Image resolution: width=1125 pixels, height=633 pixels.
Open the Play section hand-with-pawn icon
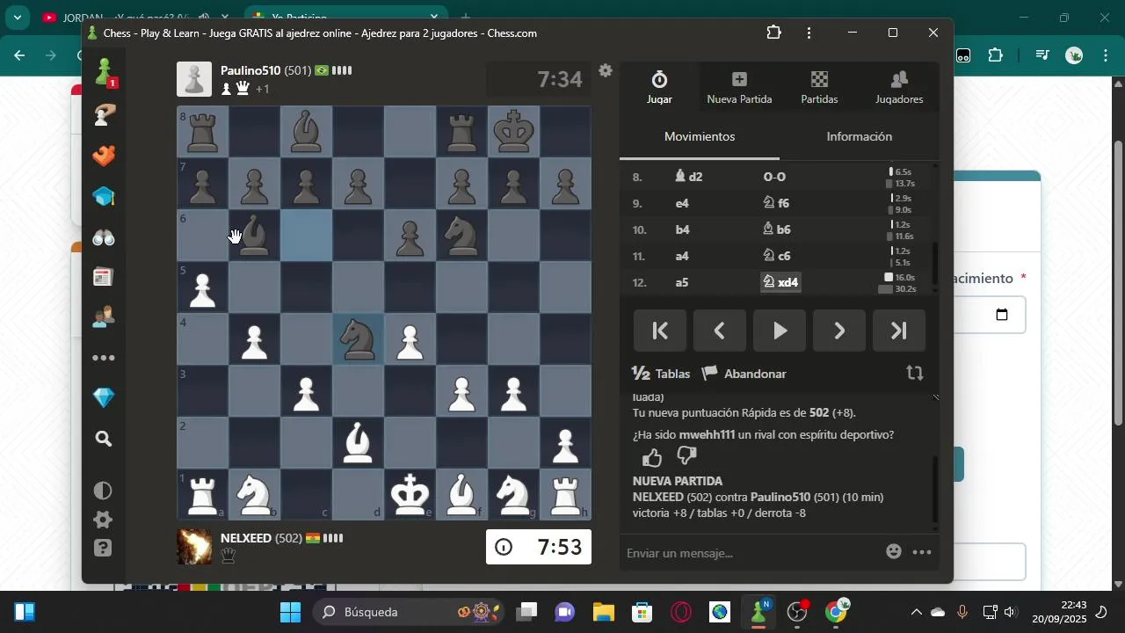tap(104, 114)
